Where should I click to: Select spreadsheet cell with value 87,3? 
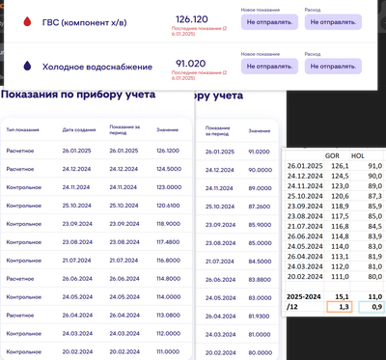pyautogui.click(x=374, y=196)
